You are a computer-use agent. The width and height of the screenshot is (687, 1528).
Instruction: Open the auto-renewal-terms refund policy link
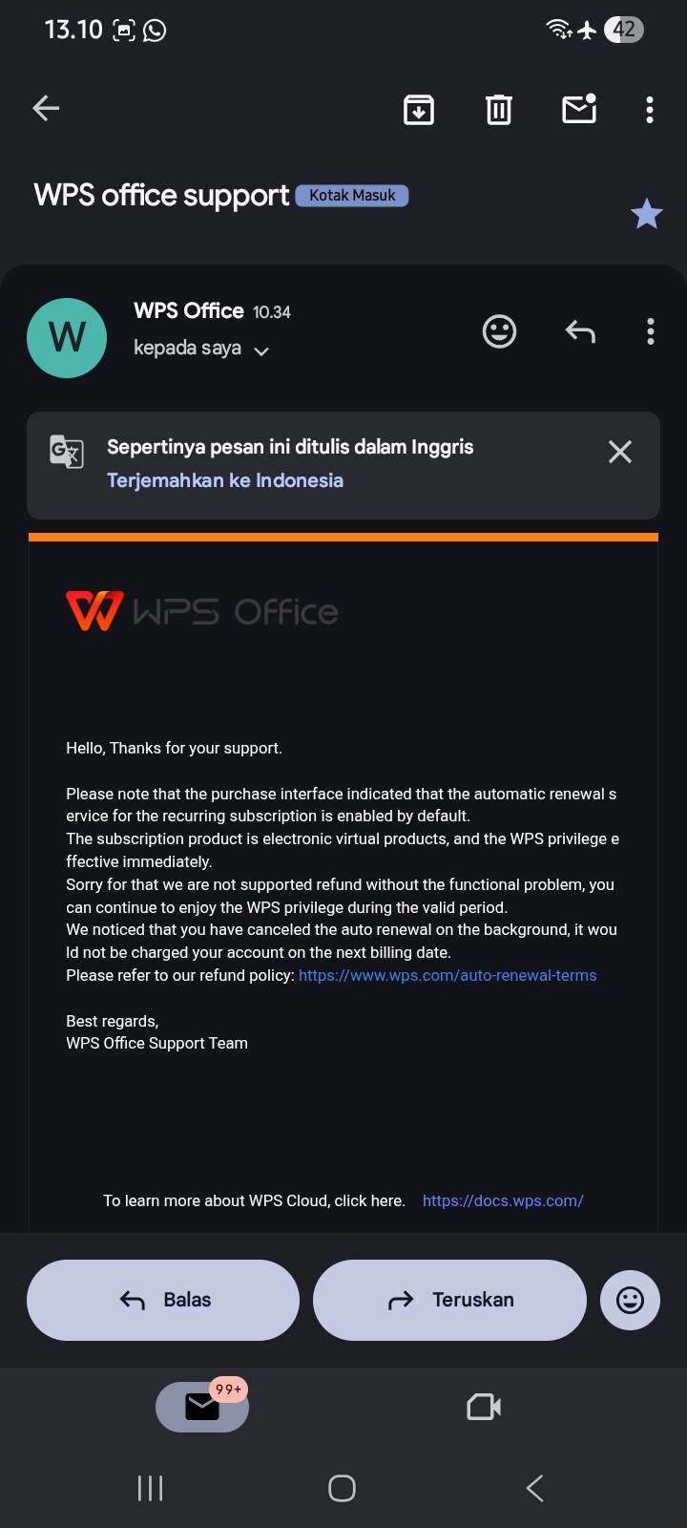(x=447, y=975)
